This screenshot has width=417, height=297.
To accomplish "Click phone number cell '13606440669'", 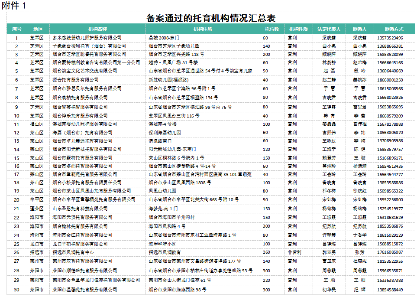I will pyautogui.click(x=390, y=71).
